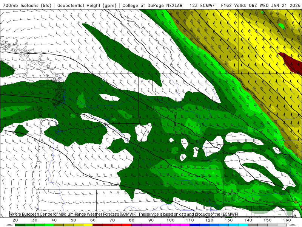The height and width of the screenshot is (227, 302).
Task: Click the '80' value on the legend
Action: tap(132, 220)
